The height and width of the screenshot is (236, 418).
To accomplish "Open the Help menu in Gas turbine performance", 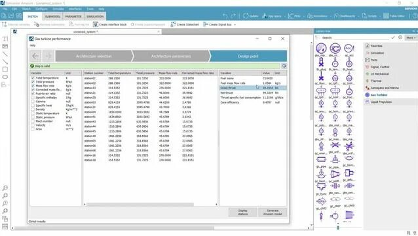I will tap(33, 45).
